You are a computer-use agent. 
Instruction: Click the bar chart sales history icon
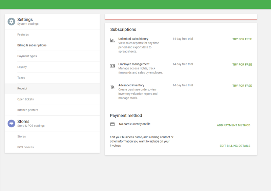[112, 40]
